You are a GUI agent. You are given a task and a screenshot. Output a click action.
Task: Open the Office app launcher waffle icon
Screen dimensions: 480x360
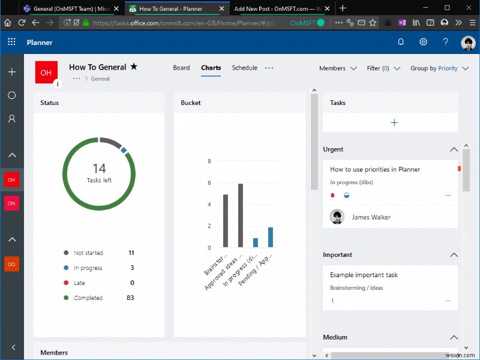(11, 42)
